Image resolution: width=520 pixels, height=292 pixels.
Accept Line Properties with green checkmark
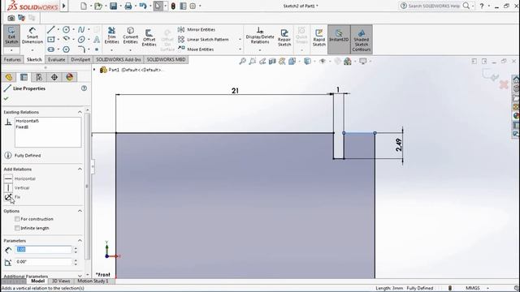pyautogui.click(x=6, y=98)
